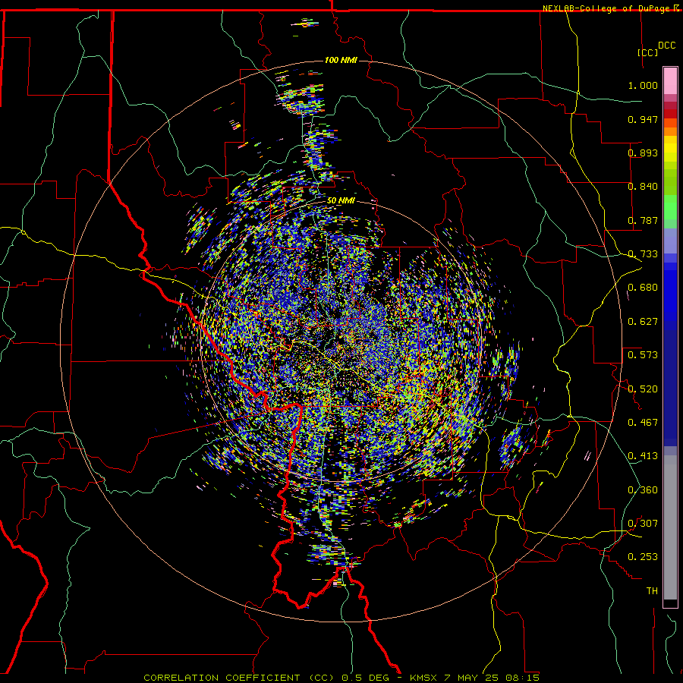Select the 0.893 scale value

click(643, 153)
